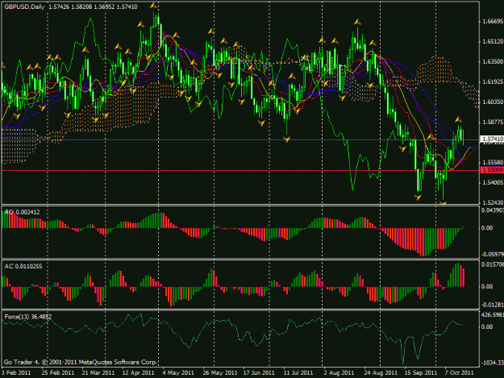Select the 21 Mar 2011 date label
Screen dimensions: 504x378
pyautogui.click(x=98, y=372)
